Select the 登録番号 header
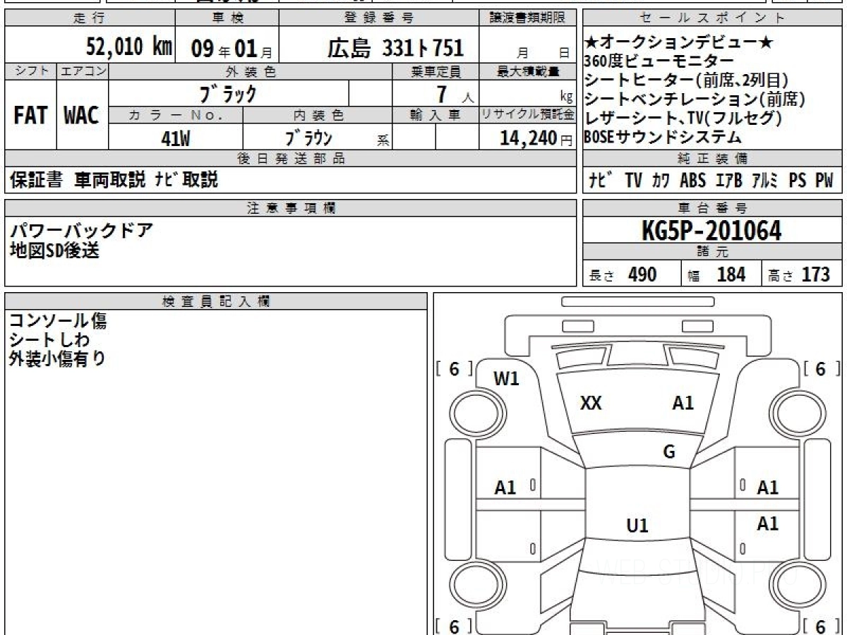 379,18
